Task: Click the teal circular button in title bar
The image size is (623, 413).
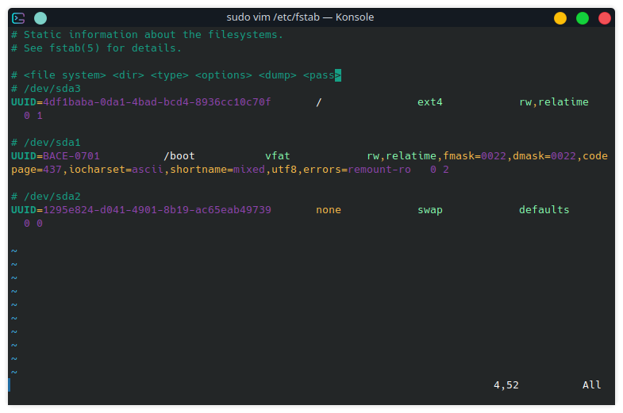Action: tap(40, 17)
